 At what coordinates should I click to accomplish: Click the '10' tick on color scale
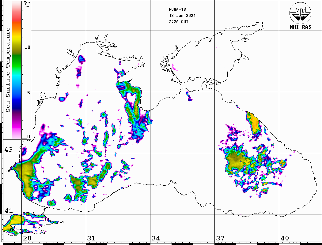coord(27,47)
